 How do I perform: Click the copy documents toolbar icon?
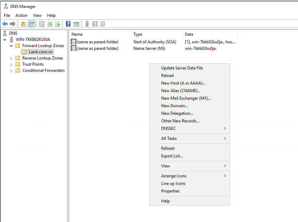click(102, 24)
